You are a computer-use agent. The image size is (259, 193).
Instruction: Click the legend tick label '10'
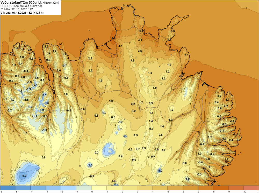245,191
